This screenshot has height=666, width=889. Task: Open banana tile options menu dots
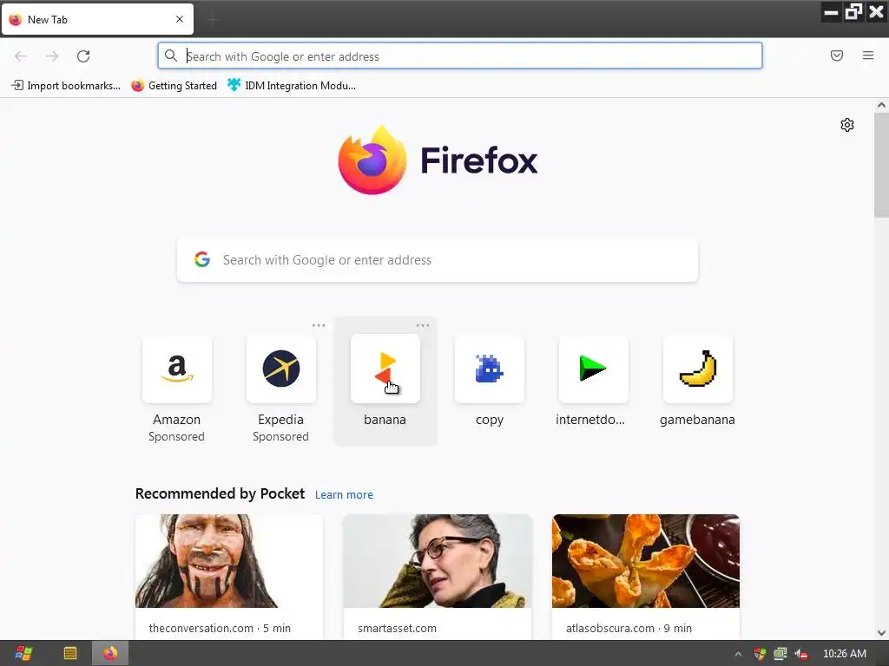click(423, 325)
